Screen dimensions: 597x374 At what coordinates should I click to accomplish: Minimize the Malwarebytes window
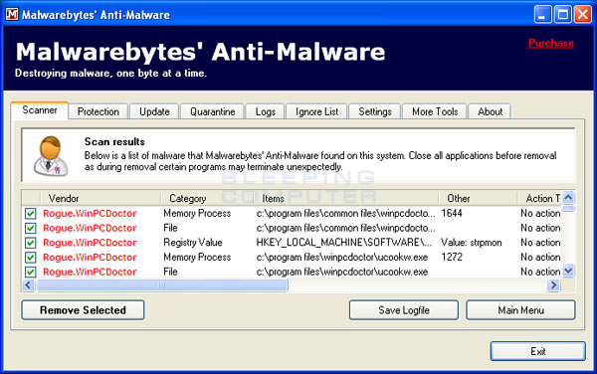click(542, 15)
